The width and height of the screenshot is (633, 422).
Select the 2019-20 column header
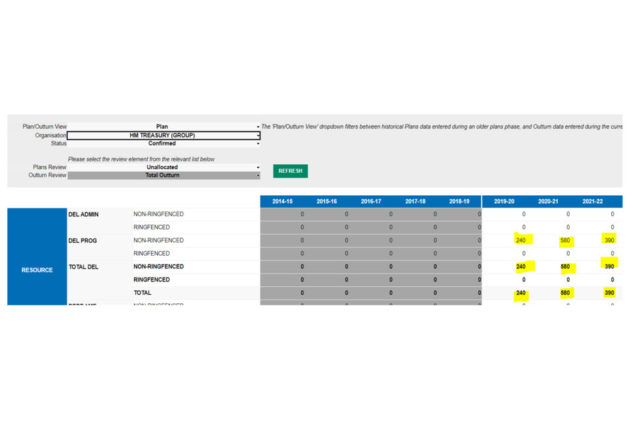pos(504,201)
